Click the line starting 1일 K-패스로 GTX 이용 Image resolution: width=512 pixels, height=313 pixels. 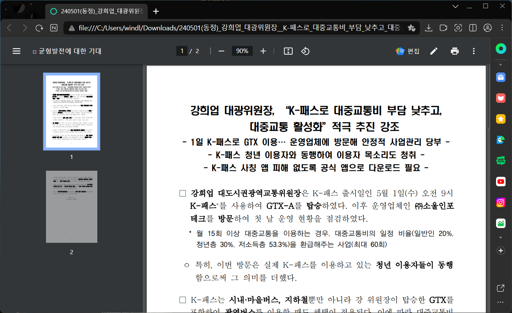317,143
